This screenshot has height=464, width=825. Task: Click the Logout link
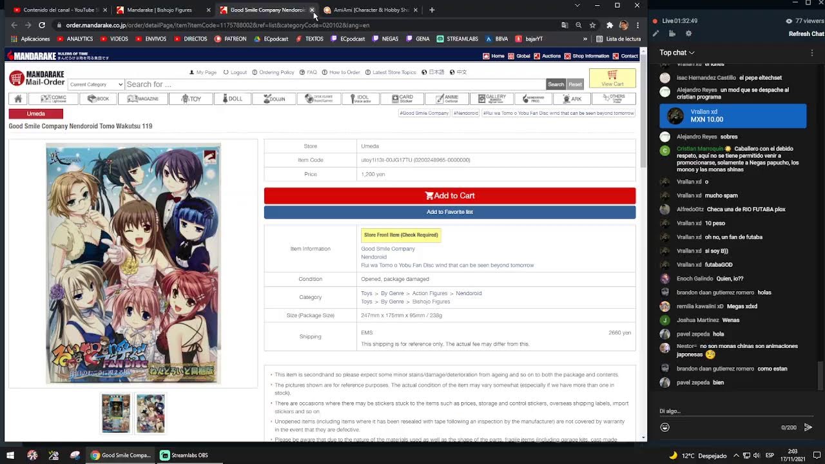tap(235, 72)
